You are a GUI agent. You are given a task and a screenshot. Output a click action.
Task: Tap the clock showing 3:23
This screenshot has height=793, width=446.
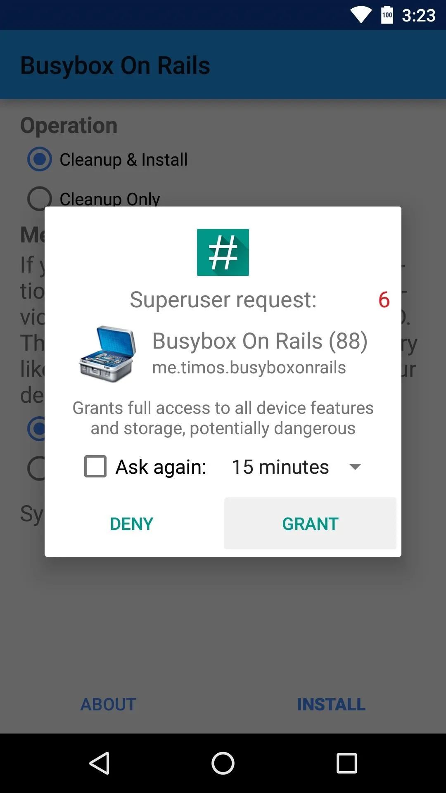click(419, 16)
